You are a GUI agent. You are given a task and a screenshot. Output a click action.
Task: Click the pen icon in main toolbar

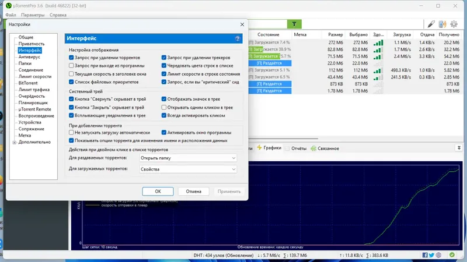pyautogui.click(x=431, y=24)
